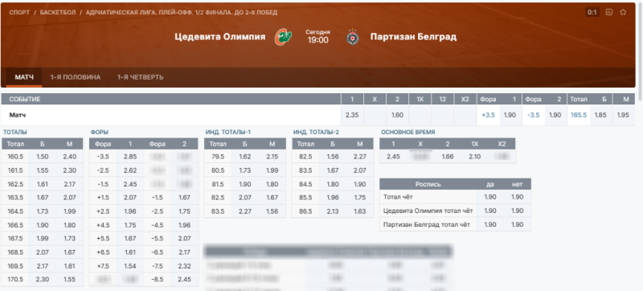
Task: Pick individual total-2 over 86.5 at 2.13
Action: pyautogui.click(x=333, y=211)
